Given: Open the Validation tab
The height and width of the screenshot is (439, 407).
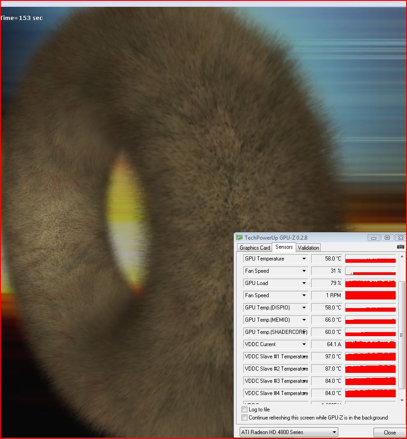Looking at the screenshot, I should click(308, 248).
